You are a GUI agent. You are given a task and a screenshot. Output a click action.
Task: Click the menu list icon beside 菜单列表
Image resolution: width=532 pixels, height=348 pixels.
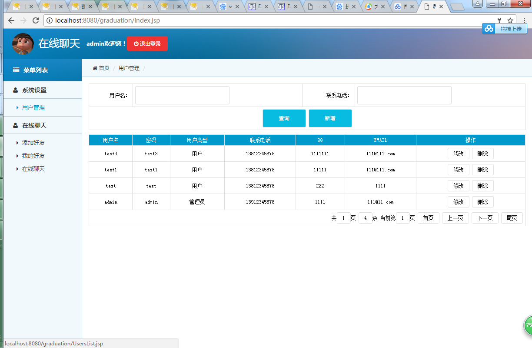tap(16, 70)
